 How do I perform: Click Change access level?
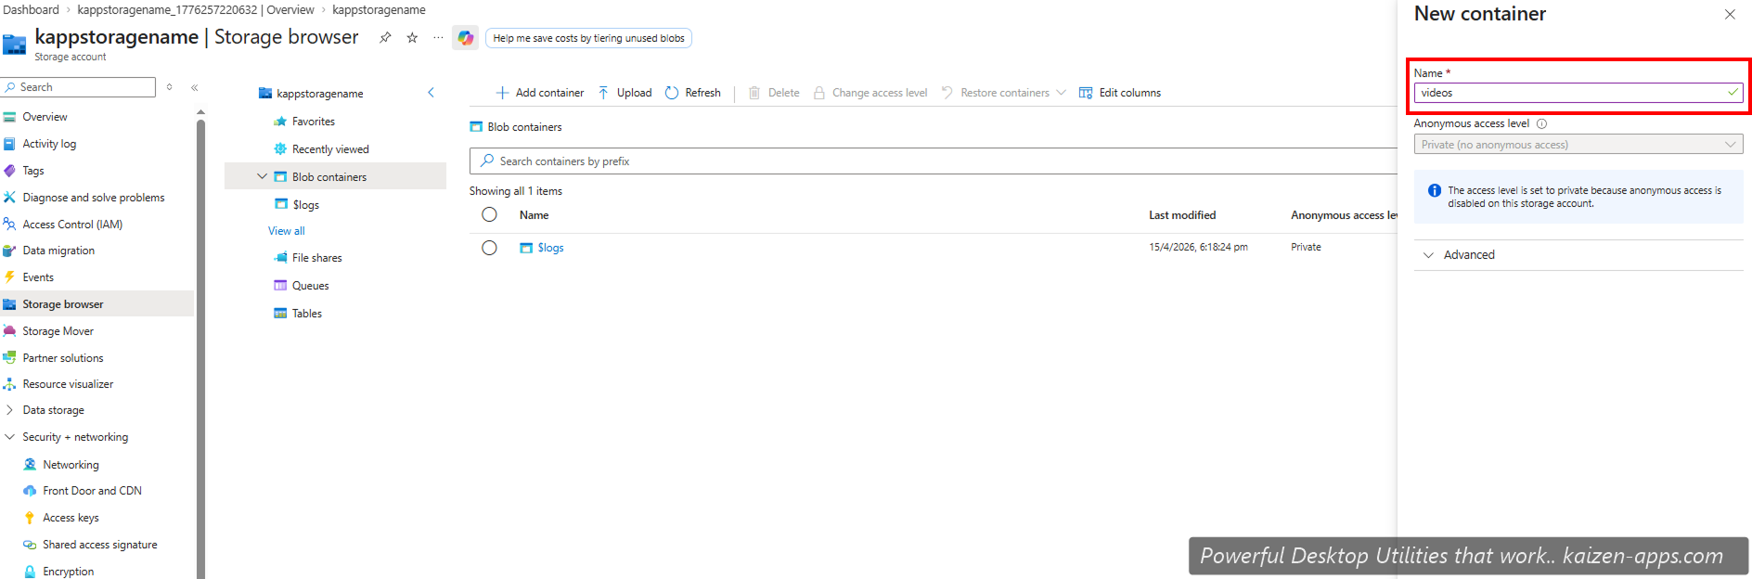pyautogui.click(x=870, y=93)
